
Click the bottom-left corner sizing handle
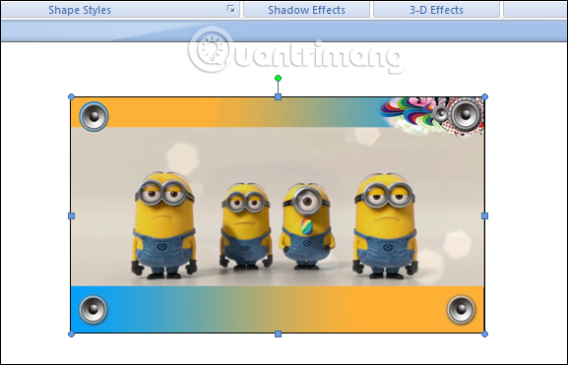[x=71, y=334]
